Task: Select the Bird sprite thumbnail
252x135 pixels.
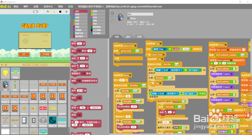Action: [5, 86]
